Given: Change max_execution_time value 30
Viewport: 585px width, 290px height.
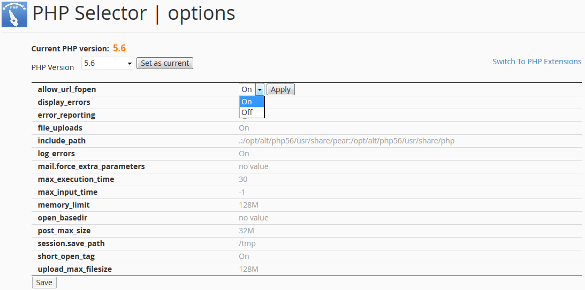Looking at the screenshot, I should (x=243, y=179).
